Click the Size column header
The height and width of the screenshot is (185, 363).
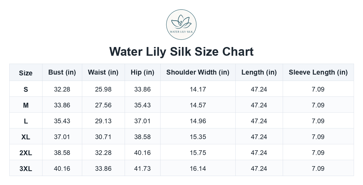pos(26,73)
